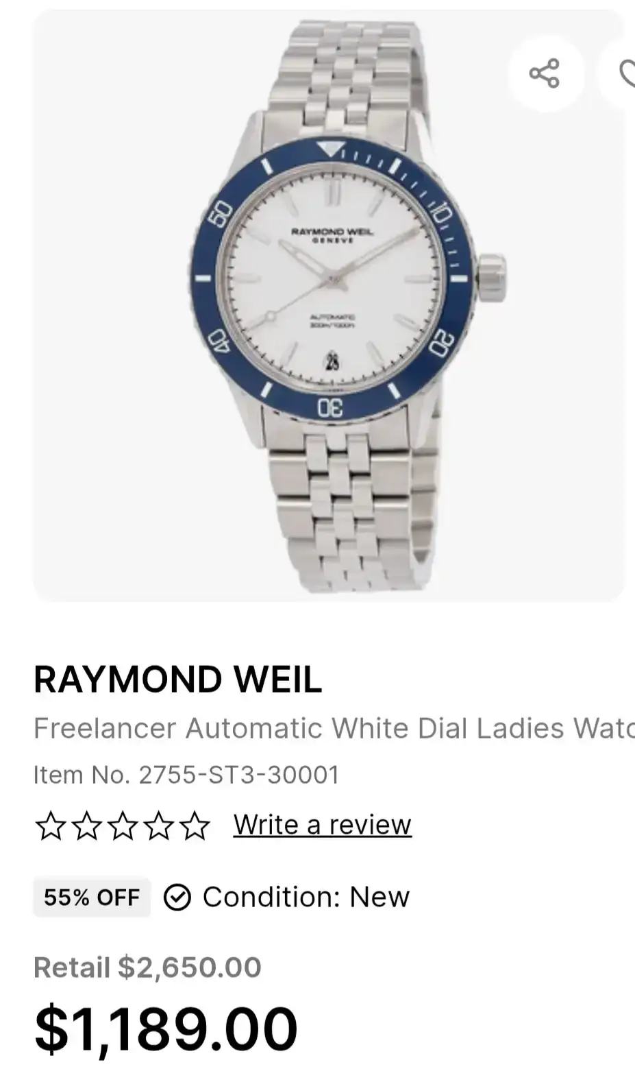Select the fifth rating star
Image resolution: width=635 pixels, height=1071 pixels.
point(196,826)
